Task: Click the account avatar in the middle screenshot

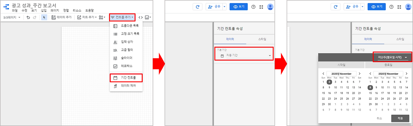Action: (271, 7)
